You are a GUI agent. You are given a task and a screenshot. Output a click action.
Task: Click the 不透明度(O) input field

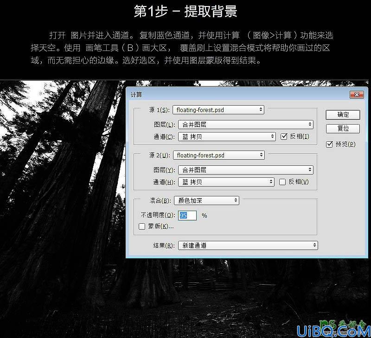click(187, 215)
